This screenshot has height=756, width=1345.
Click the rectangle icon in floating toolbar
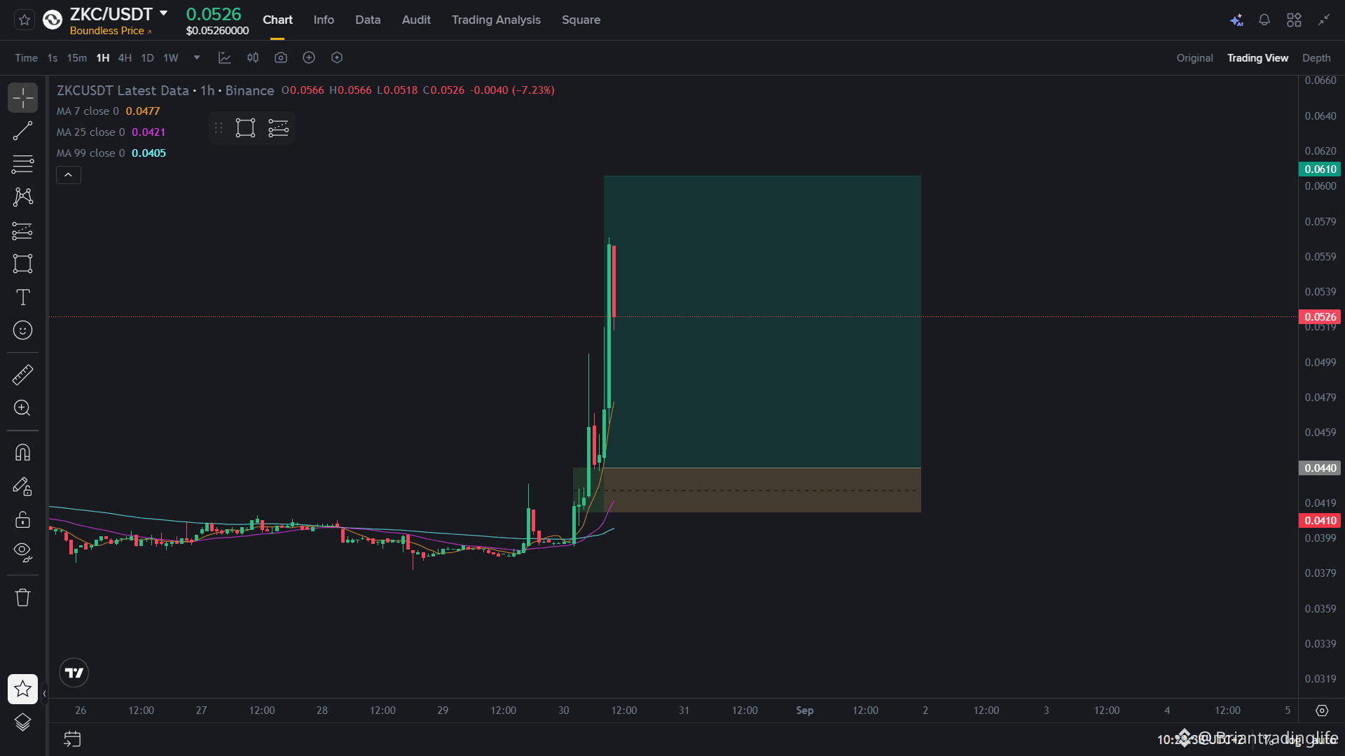coord(245,128)
